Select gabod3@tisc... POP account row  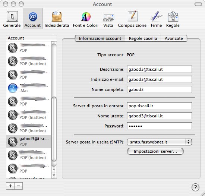tap(29, 142)
